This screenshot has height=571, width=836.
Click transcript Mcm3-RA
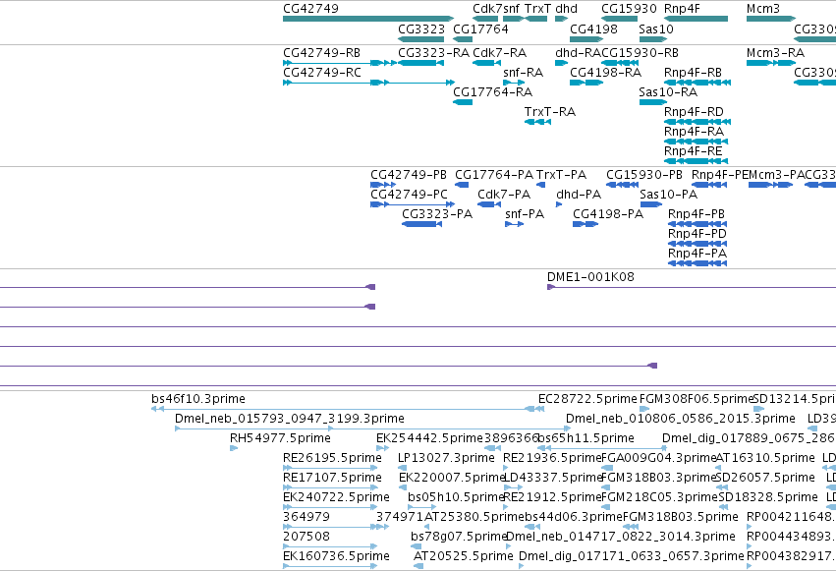[x=775, y=53]
